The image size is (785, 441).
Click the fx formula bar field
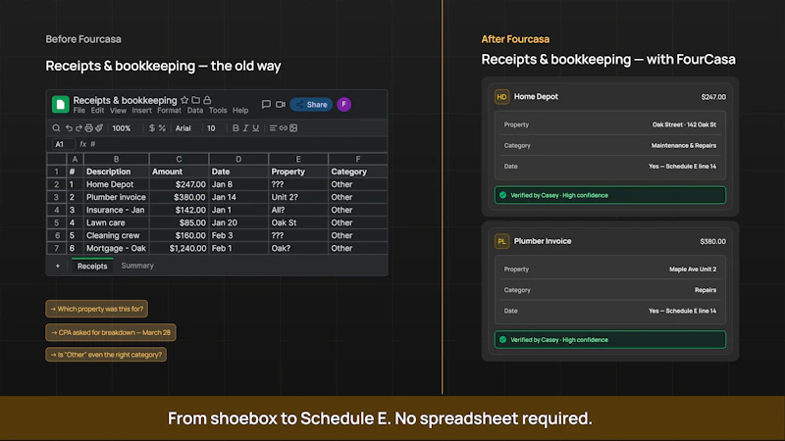[233, 144]
